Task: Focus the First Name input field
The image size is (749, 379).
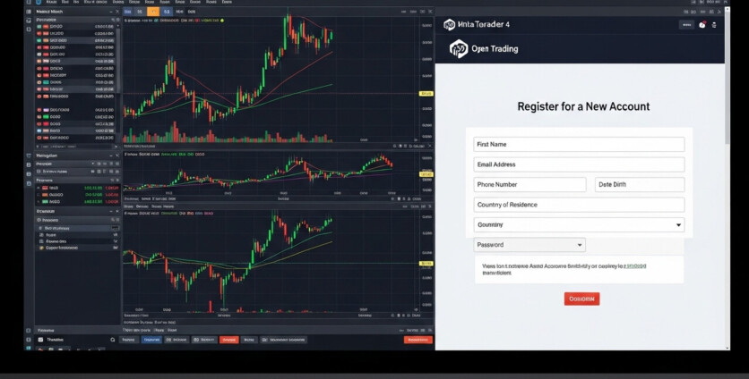Action: coord(579,145)
